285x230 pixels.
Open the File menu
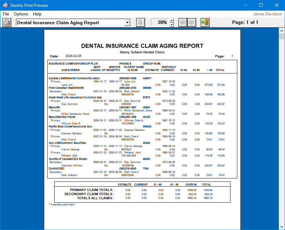pyautogui.click(x=6, y=14)
